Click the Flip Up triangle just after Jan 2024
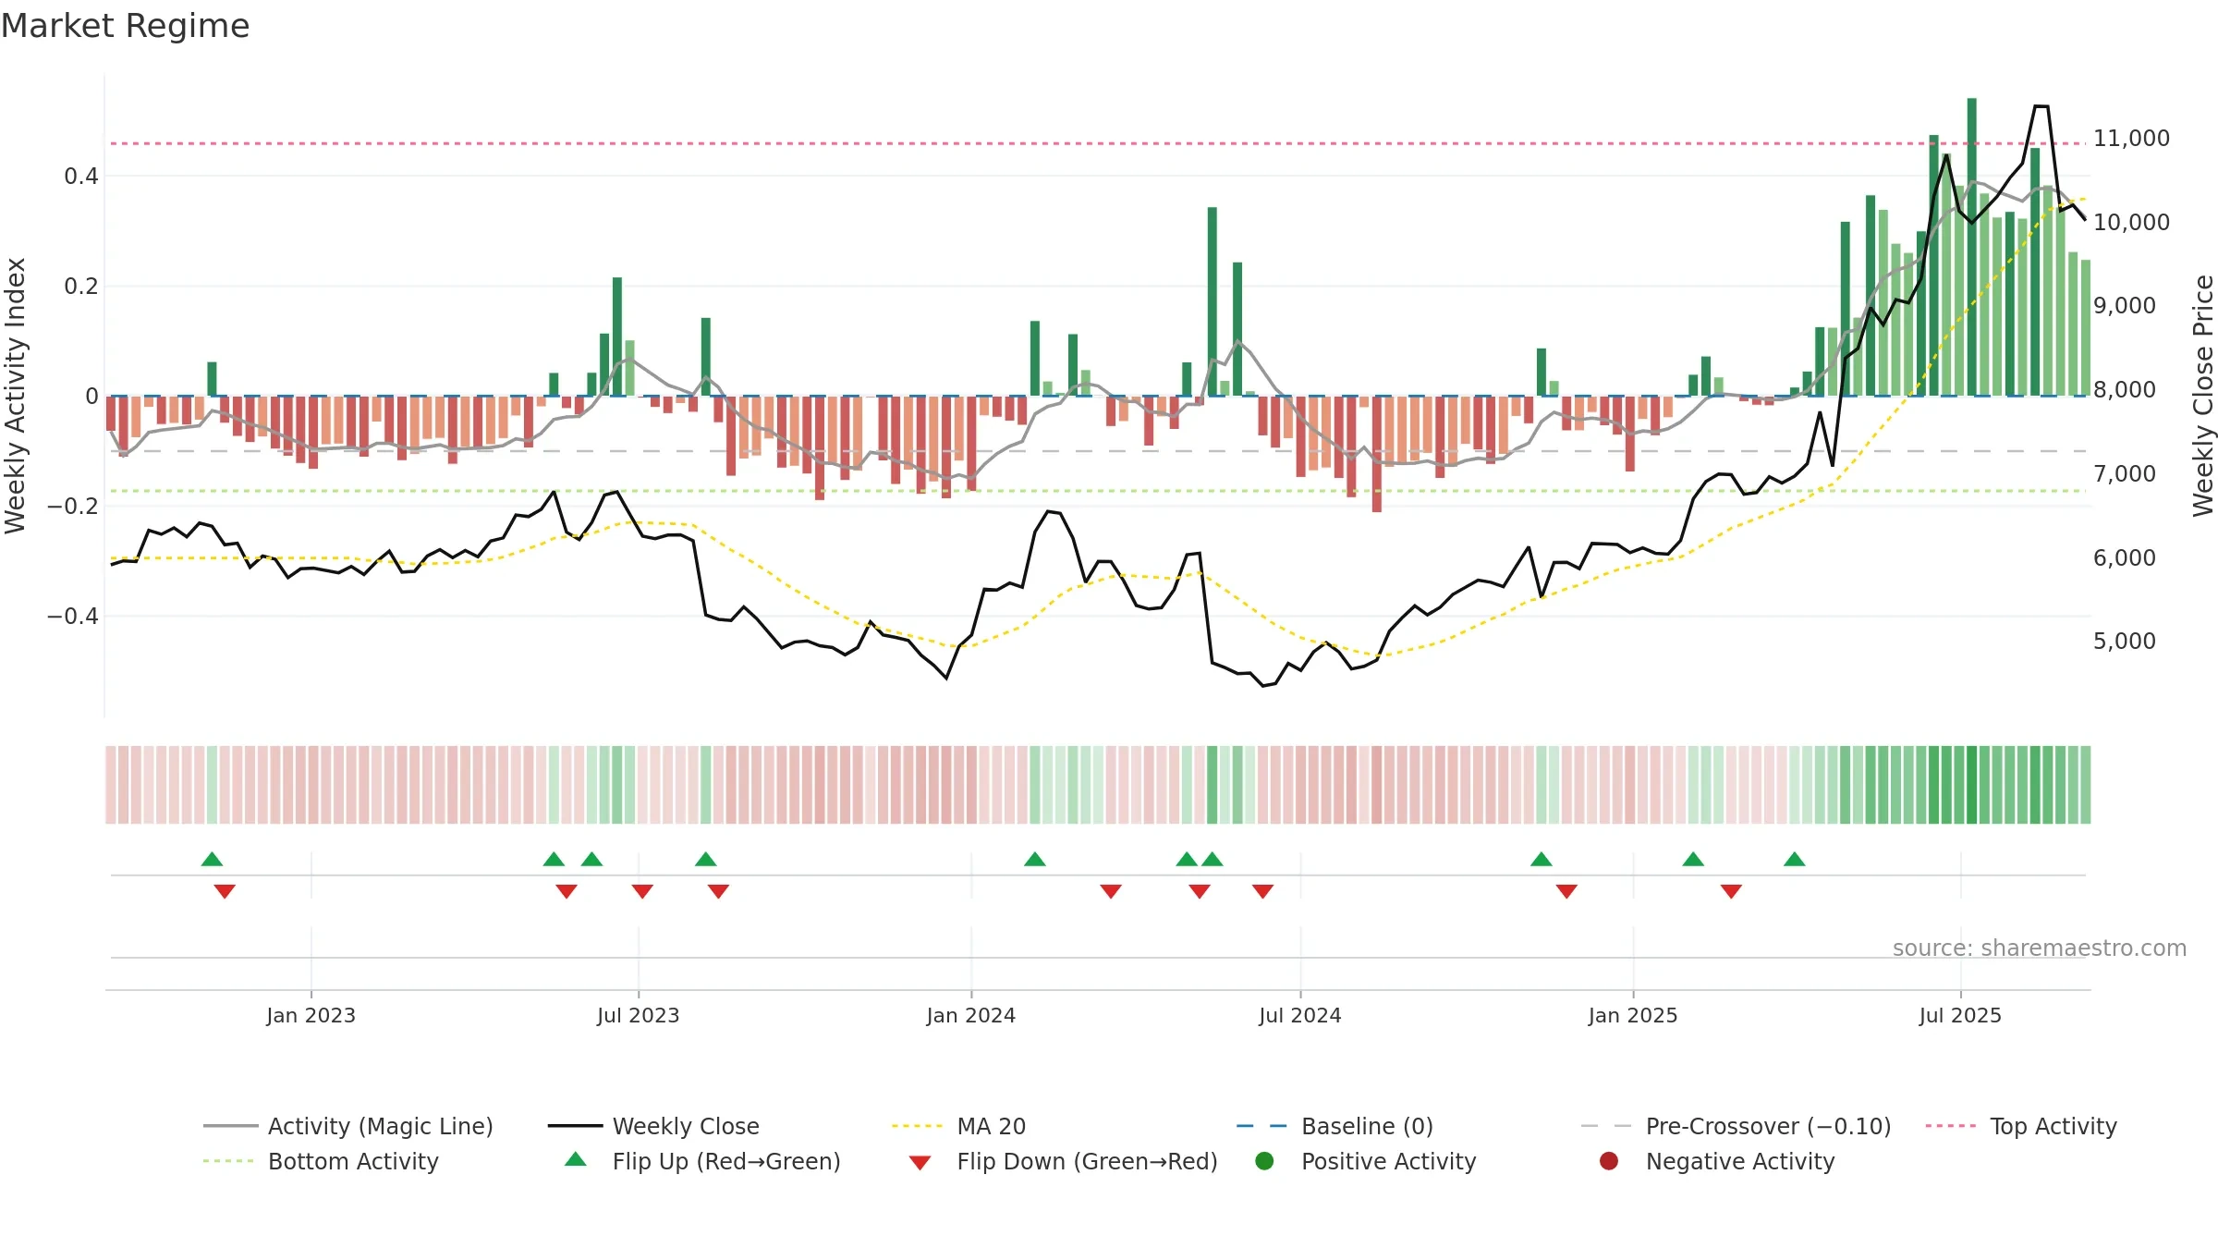This screenshot has height=1248, width=2218. point(1035,859)
